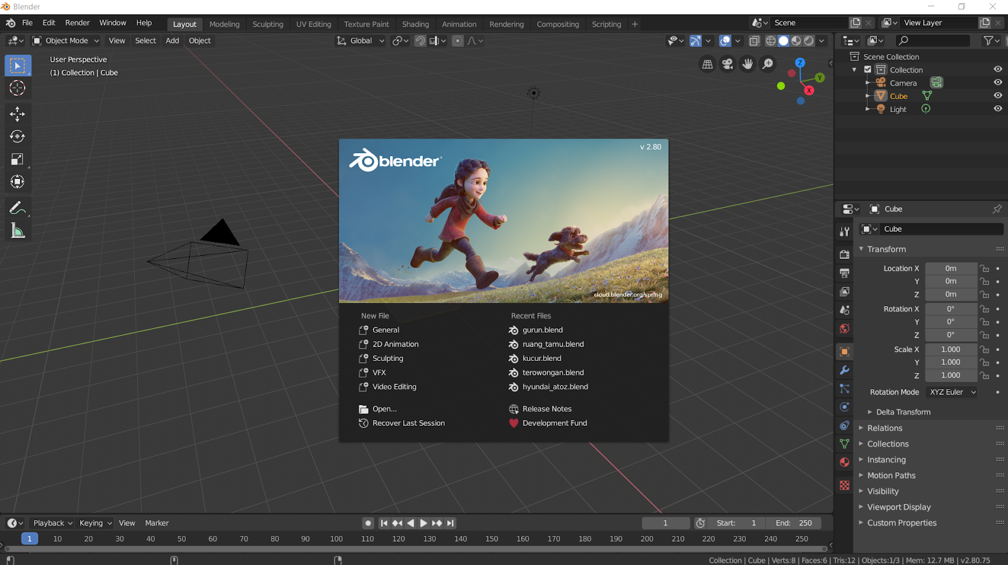Viewport: 1008px width, 565px height.
Task: Switch to the UV Editing workspace tab
Action: pyautogui.click(x=314, y=24)
